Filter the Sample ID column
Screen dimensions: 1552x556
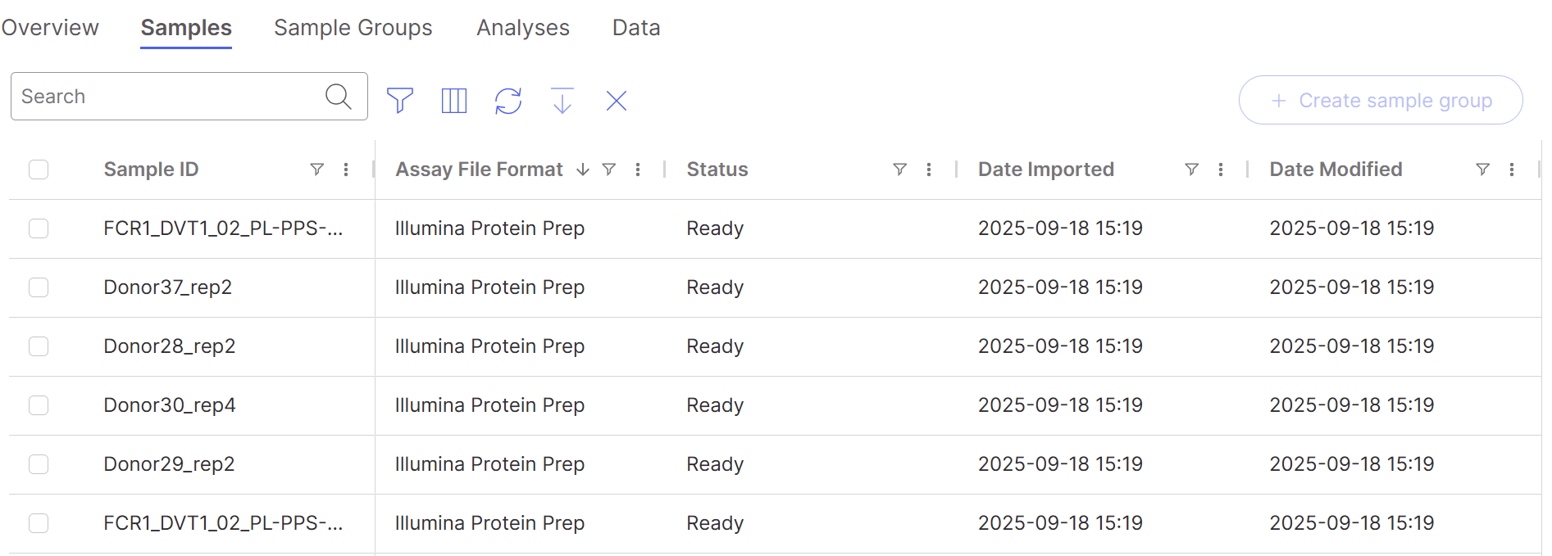point(316,169)
